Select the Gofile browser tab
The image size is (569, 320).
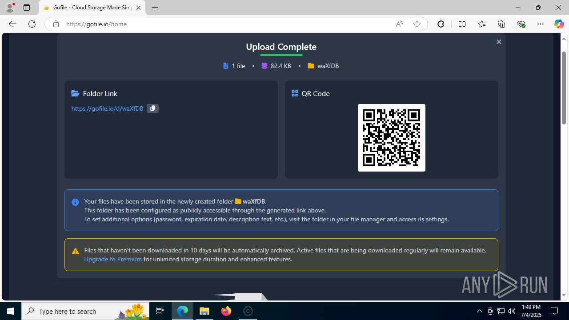click(92, 8)
